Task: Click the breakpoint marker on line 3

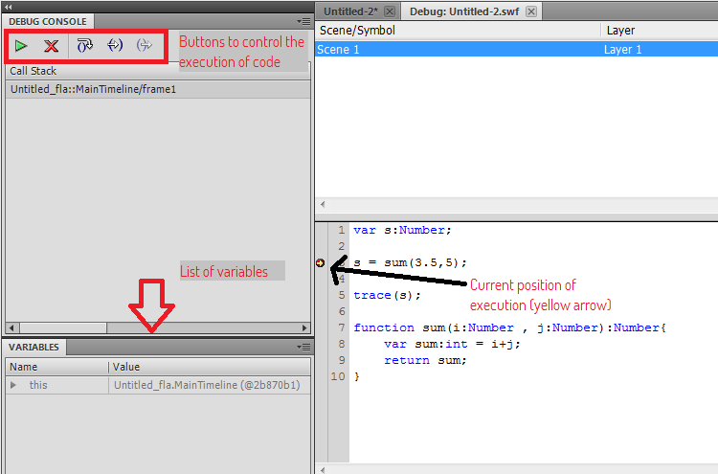Action: click(x=321, y=263)
